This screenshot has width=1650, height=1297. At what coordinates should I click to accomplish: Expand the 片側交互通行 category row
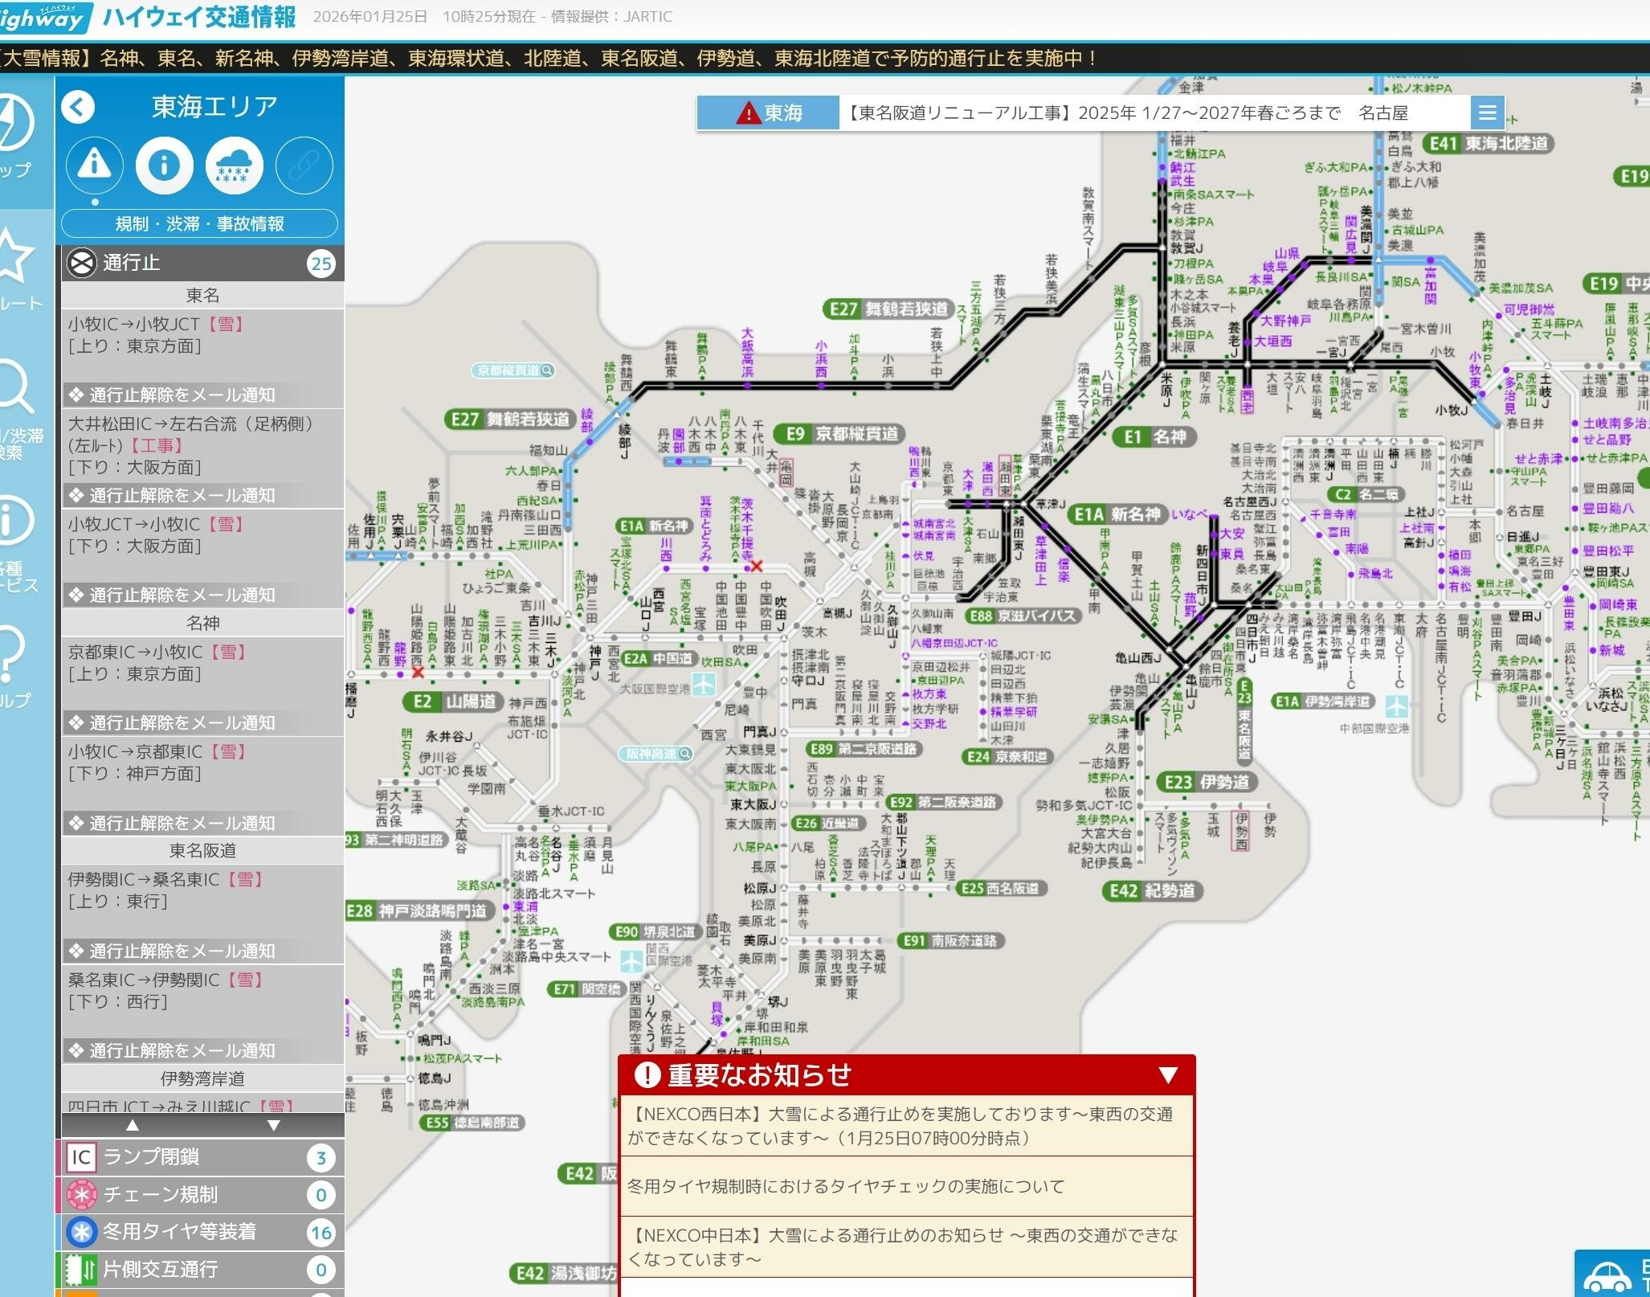tap(201, 1270)
